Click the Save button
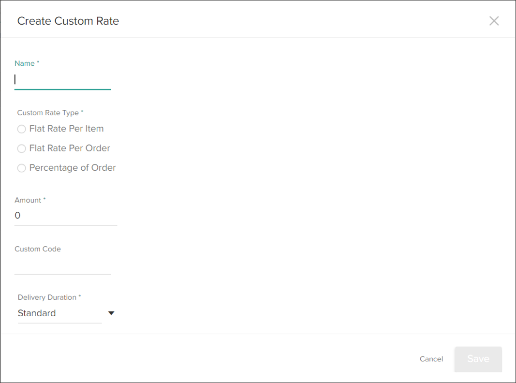516x383 pixels. click(478, 359)
